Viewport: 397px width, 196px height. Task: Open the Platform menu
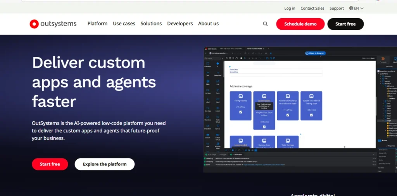(97, 24)
